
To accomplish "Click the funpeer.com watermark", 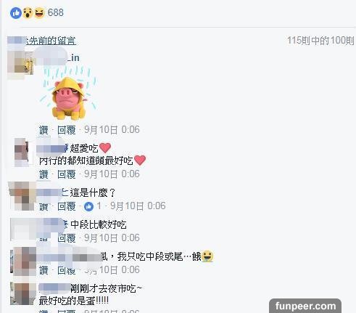I will pyautogui.click(x=305, y=306).
